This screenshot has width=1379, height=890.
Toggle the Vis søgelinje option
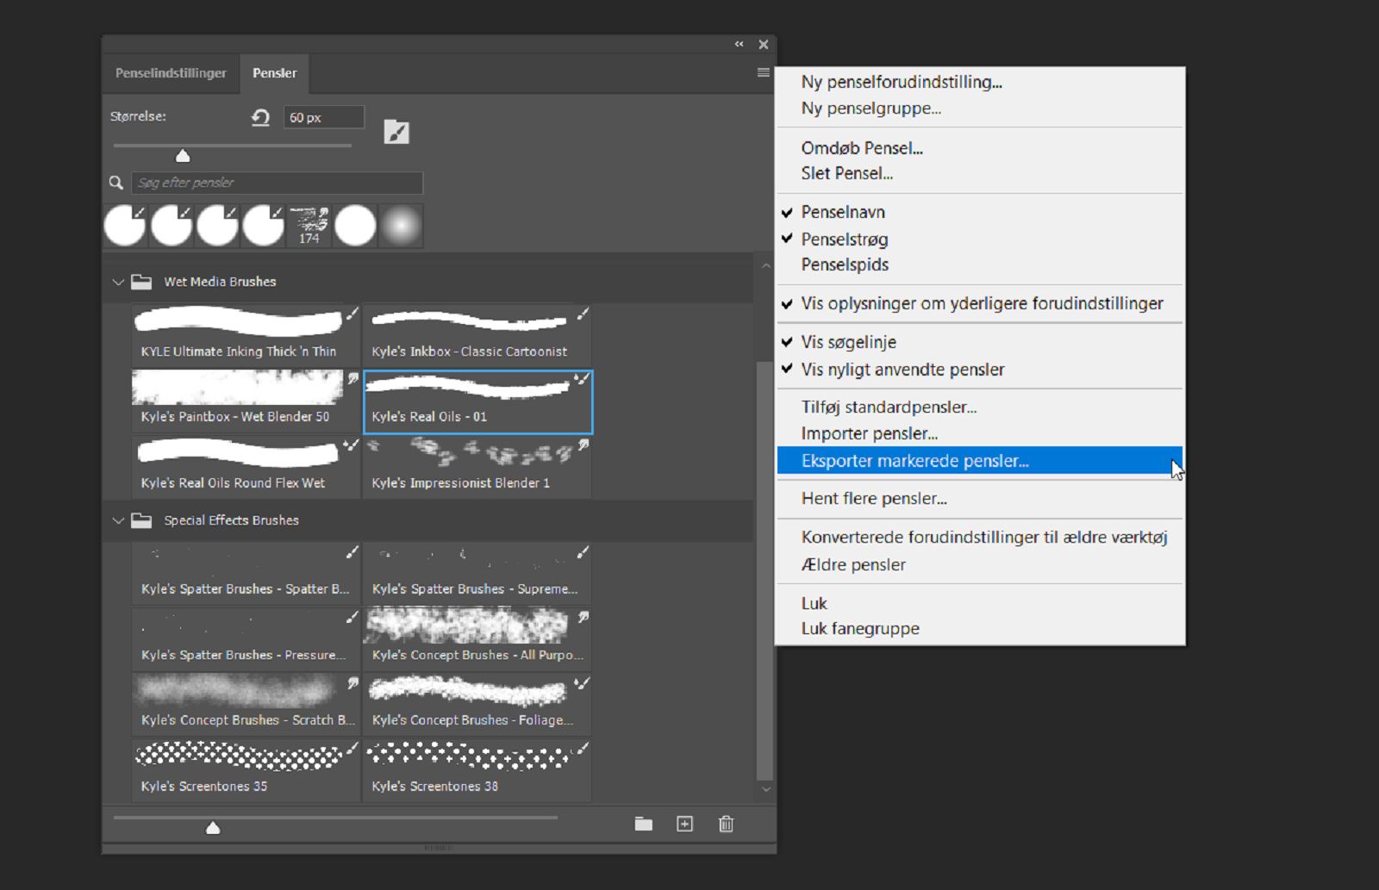point(980,342)
